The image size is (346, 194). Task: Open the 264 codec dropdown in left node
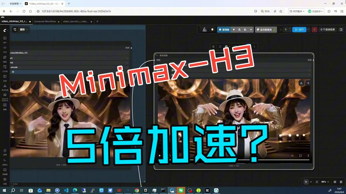pos(69,63)
